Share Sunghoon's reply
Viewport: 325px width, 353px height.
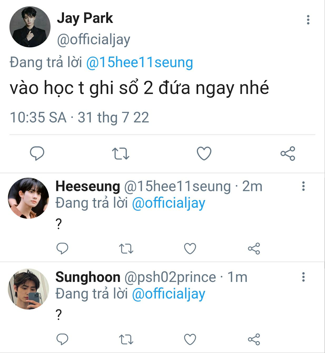[254, 339]
